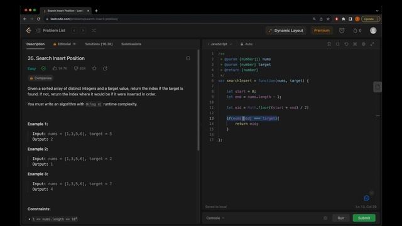Click the circle icon left of Run

(x=325, y=218)
